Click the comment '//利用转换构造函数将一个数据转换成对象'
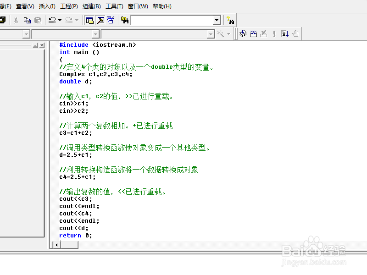The height and width of the screenshot is (275, 367). coord(129,170)
